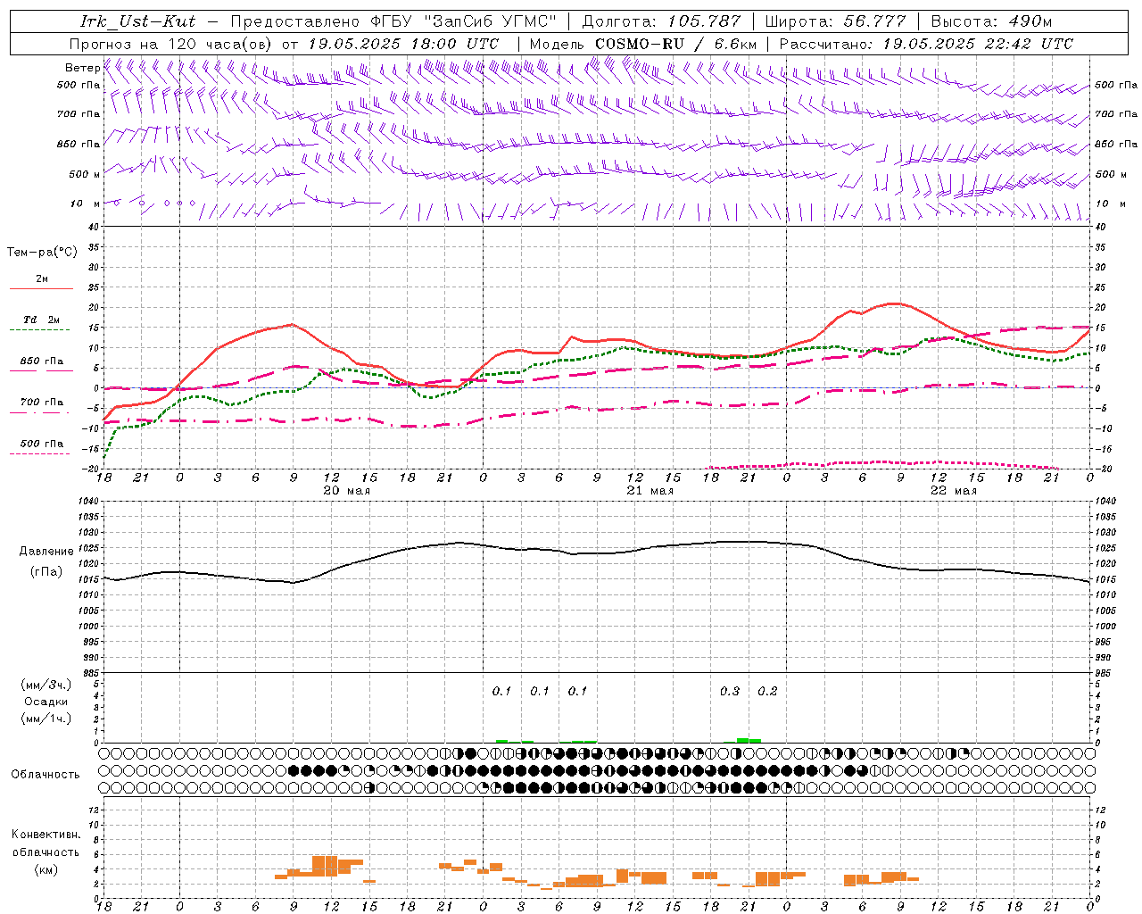Screen dimensions: 1142x914
Task: Click the Давление pressure panel label
Action: coord(46,552)
